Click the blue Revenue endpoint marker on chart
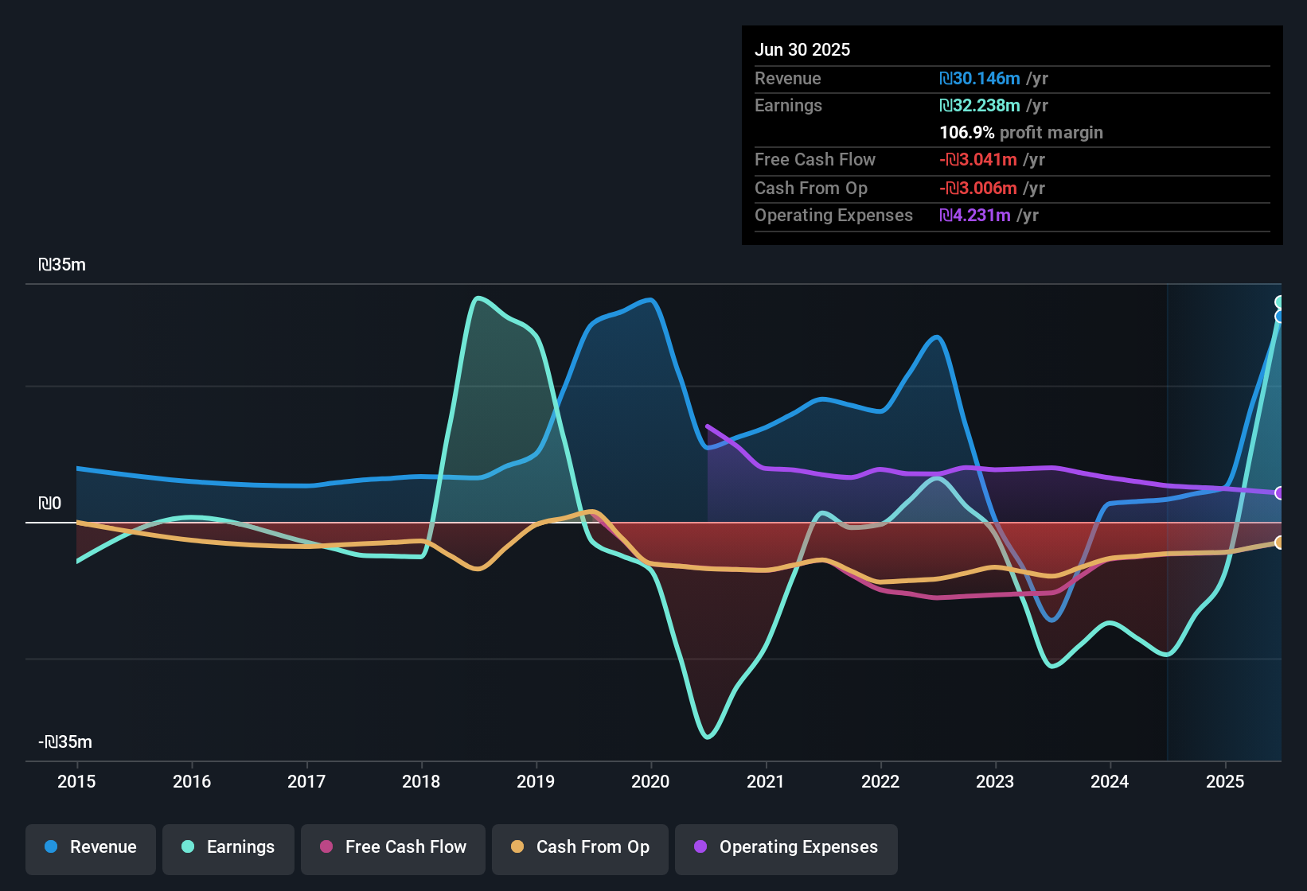This screenshot has width=1307, height=891. pyautogui.click(x=1280, y=317)
